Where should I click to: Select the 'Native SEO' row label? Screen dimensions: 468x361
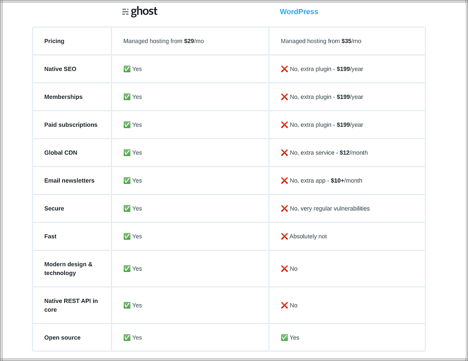click(60, 69)
